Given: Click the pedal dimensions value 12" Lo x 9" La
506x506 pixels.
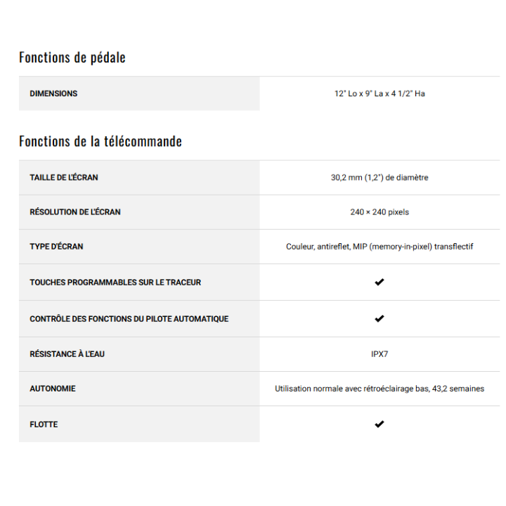Looking at the screenshot, I should (x=379, y=93).
